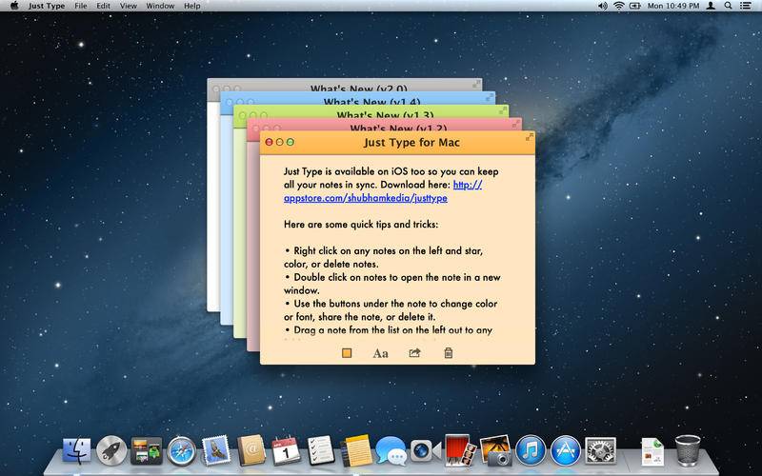This screenshot has width=762, height=476.
Task: Click the Just Type for Mac title
Action: pos(411,143)
